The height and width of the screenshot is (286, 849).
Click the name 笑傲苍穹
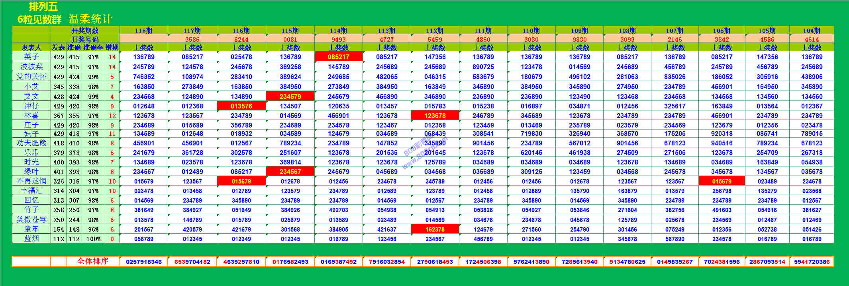click(x=31, y=220)
